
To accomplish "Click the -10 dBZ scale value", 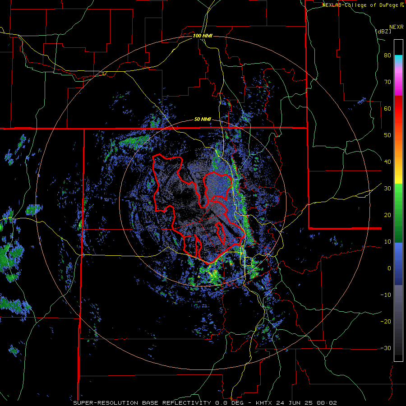I will point(386,295).
